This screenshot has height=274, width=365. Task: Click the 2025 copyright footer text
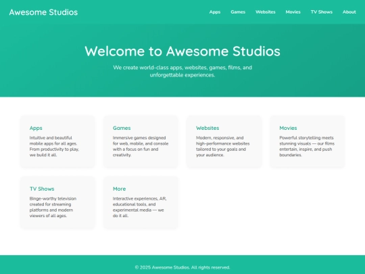coord(182,267)
